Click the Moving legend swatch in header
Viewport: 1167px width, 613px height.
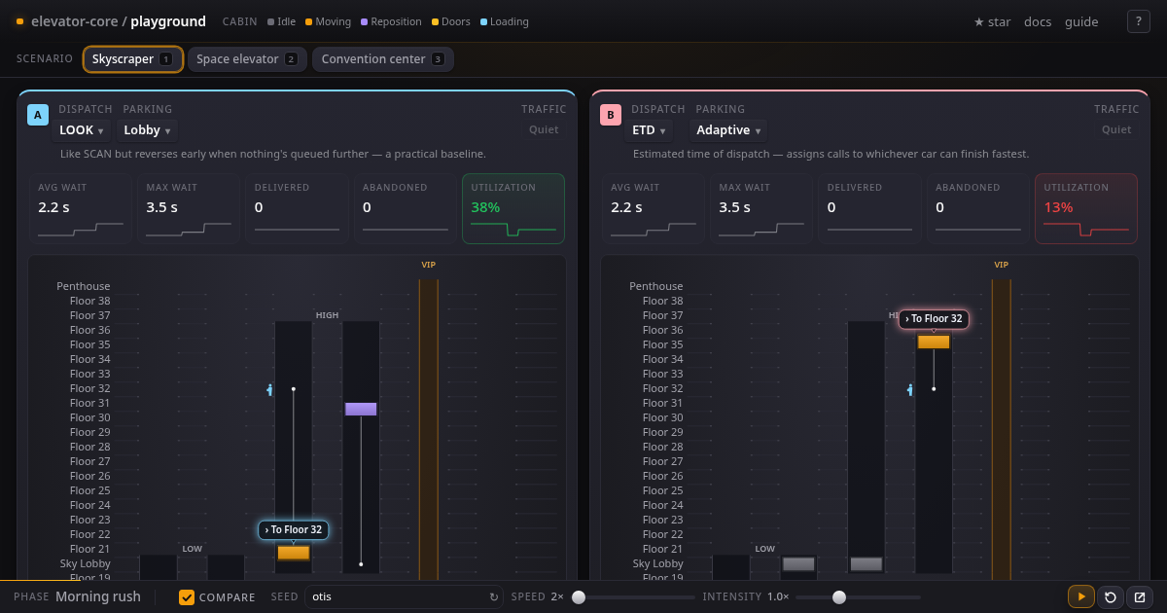(308, 21)
